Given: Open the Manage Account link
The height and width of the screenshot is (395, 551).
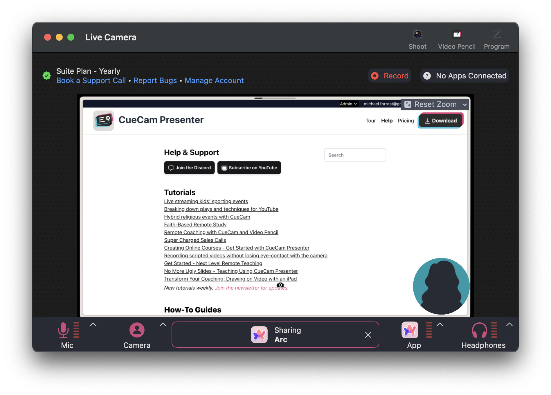Looking at the screenshot, I should (x=214, y=80).
